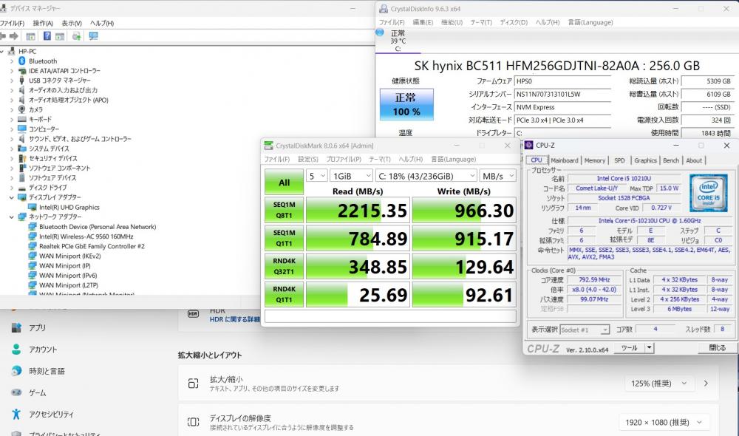
Task: Select Realtek PCIe GbE Family Controller #2
Action: 92,246
